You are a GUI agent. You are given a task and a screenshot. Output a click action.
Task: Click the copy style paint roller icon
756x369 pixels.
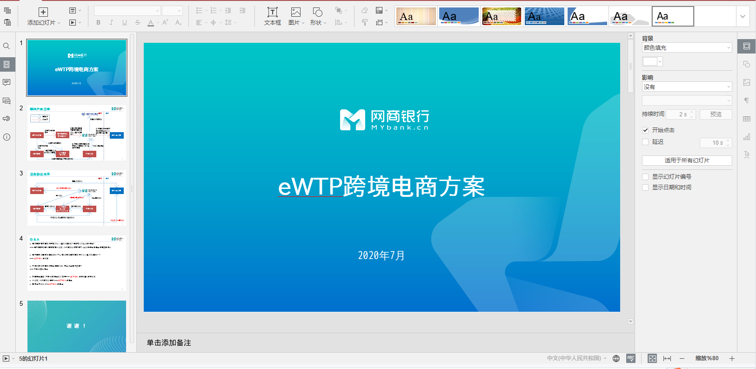point(365,22)
